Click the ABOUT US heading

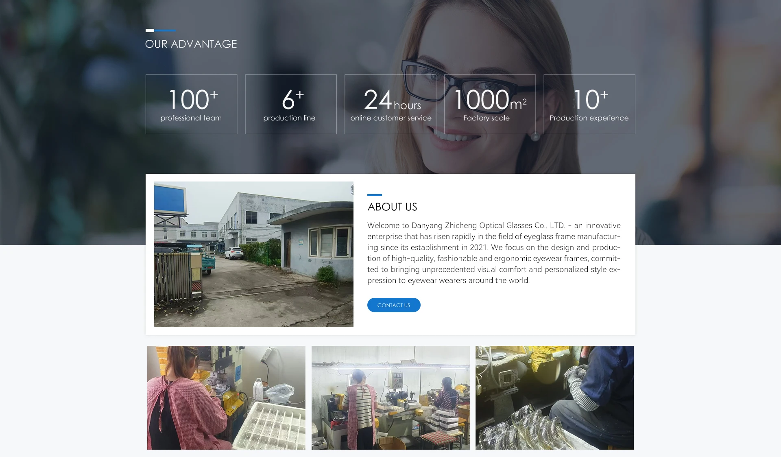coord(392,207)
